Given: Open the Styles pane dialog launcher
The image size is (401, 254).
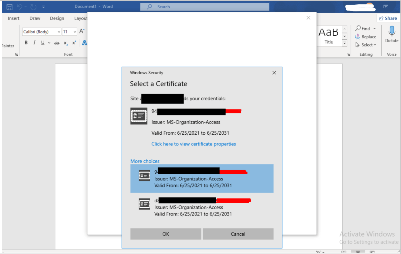Looking at the screenshot, I should pos(348,54).
